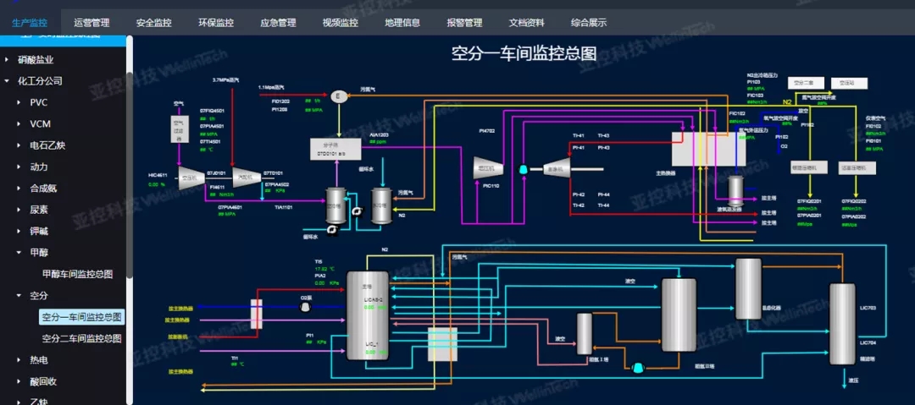915x405 pixels.
Task: Click the 空压机 compressor symbol
Action: point(191,178)
